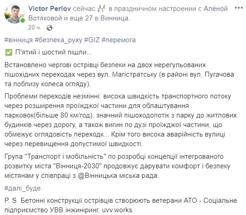Open the #перемога hashtag
246x215 pixels.
(119, 40)
